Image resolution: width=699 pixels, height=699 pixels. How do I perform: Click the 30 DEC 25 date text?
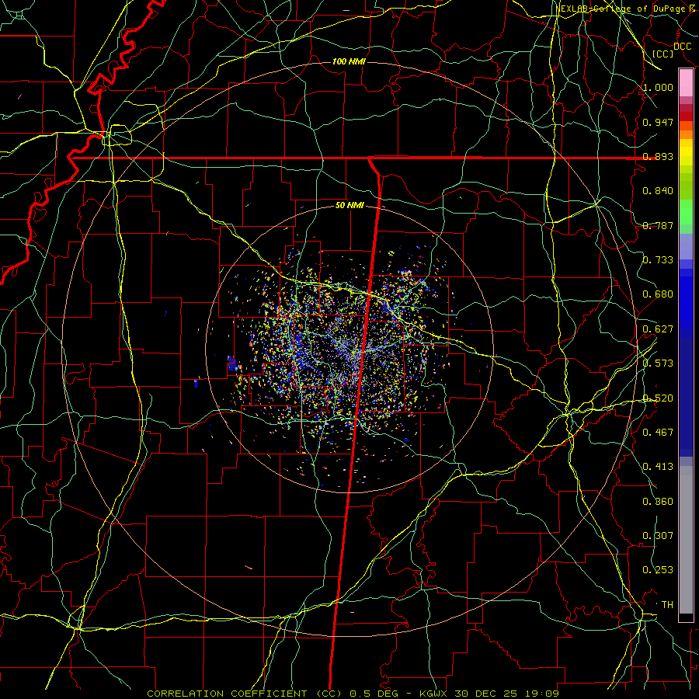pos(485,694)
